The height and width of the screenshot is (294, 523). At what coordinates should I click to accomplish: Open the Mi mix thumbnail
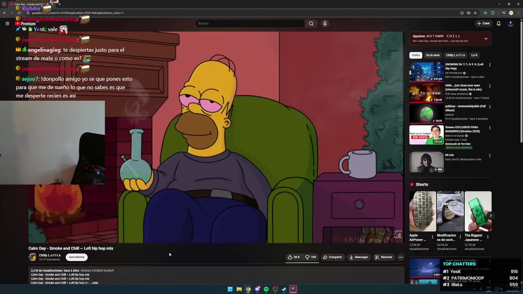tap(427, 162)
